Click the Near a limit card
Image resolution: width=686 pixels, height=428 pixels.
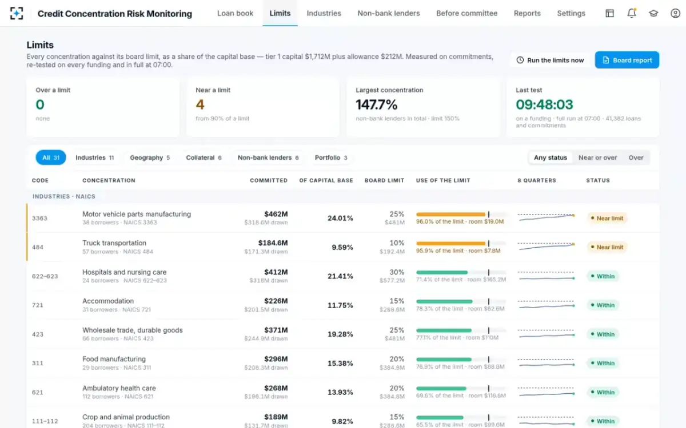pyautogui.click(x=263, y=107)
